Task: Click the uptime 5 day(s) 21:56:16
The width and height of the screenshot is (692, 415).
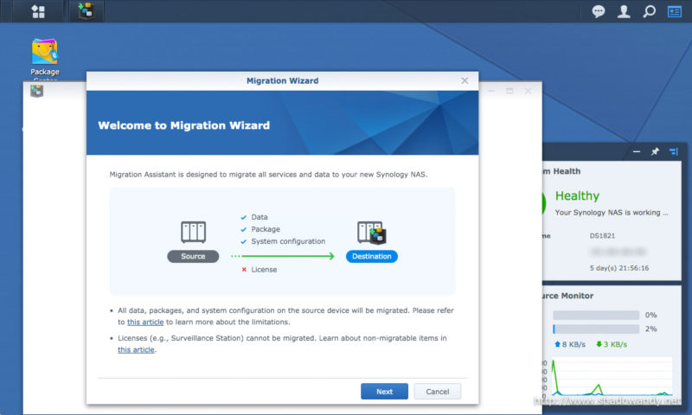Action: [x=619, y=268]
